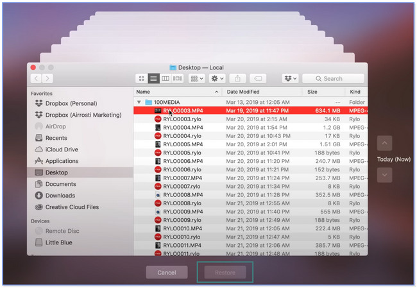
Task: Click the RYLO0004.rylo red icon
Action: click(x=158, y=136)
